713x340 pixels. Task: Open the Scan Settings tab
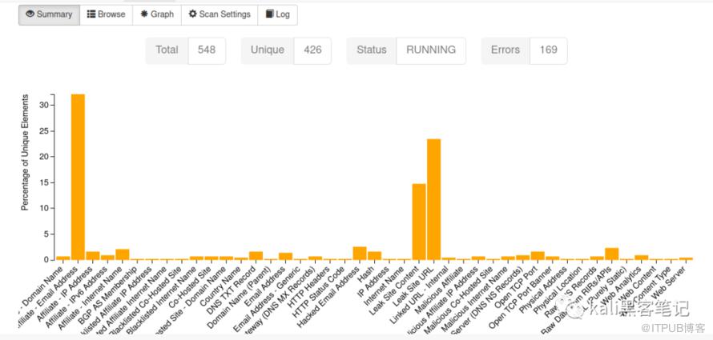(220, 14)
